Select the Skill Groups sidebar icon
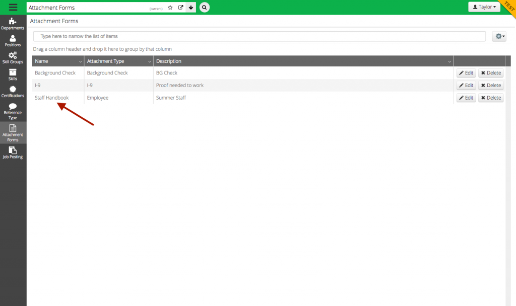This screenshot has height=306, width=516. pyautogui.click(x=13, y=57)
